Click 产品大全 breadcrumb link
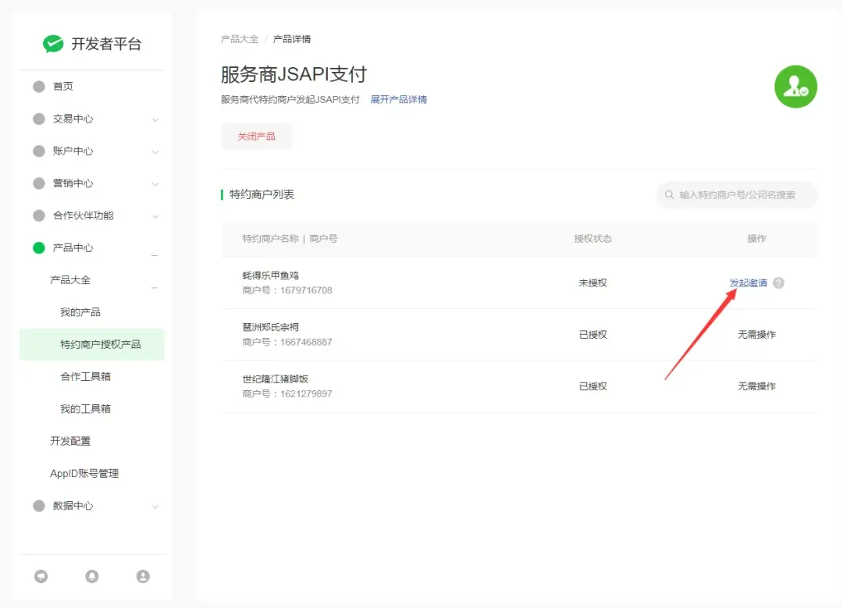The width and height of the screenshot is (843, 608). click(240, 39)
